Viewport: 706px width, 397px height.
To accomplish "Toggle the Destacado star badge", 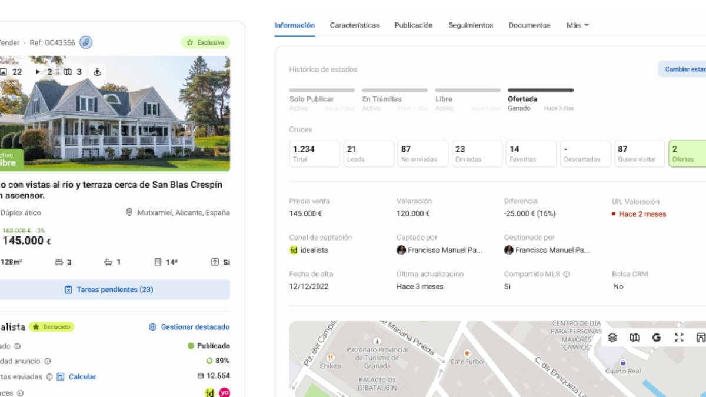I will tap(52, 327).
